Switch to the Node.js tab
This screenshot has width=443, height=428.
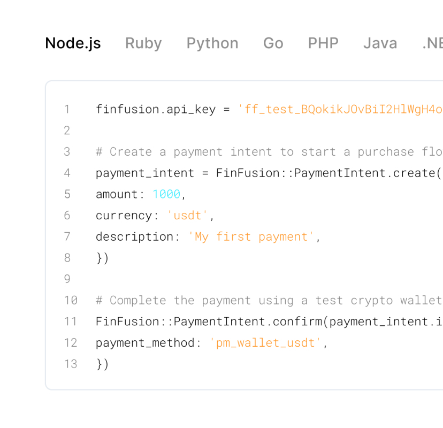tap(73, 43)
